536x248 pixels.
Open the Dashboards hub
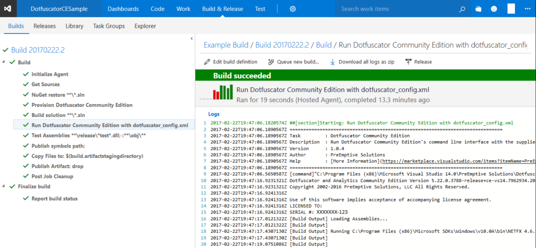pos(123,9)
